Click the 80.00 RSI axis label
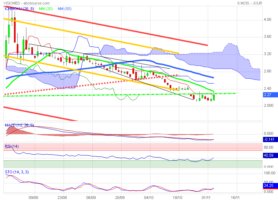 coord(269,147)
